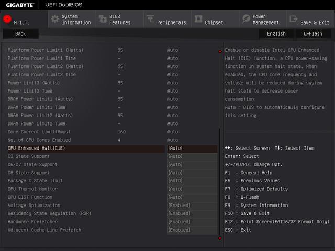Click the Save & Exit arrow icon
Image resolution: width=335 pixels, height=251 pixels.
click(293, 20)
